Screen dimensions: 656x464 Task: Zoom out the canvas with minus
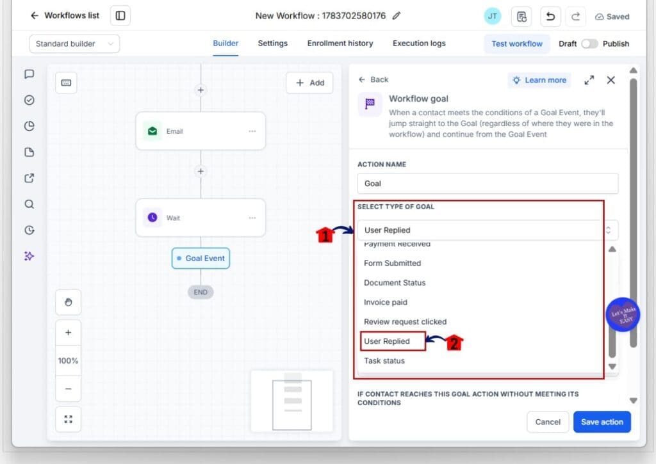pyautogui.click(x=68, y=388)
